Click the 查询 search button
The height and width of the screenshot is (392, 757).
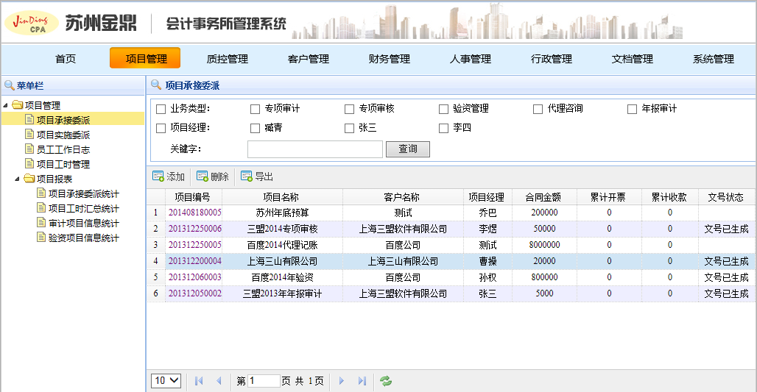[408, 149]
